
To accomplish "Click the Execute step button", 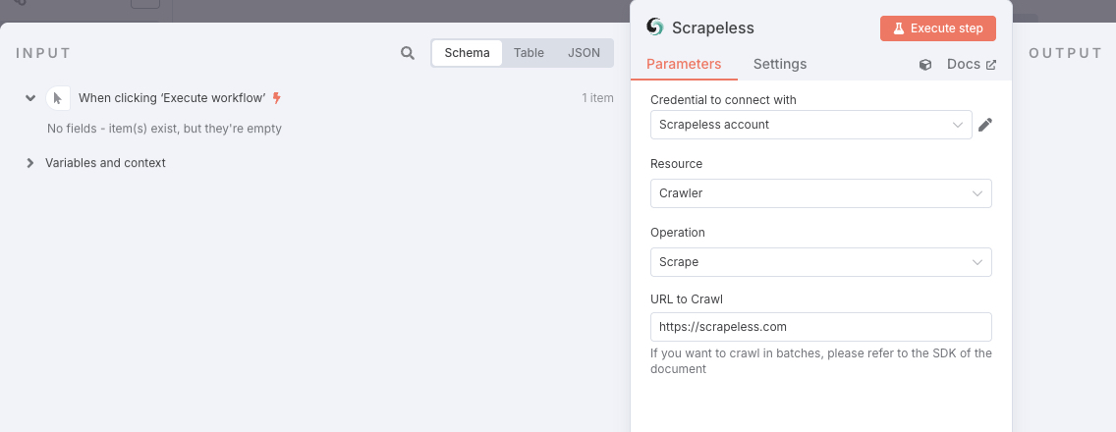I will [x=938, y=28].
